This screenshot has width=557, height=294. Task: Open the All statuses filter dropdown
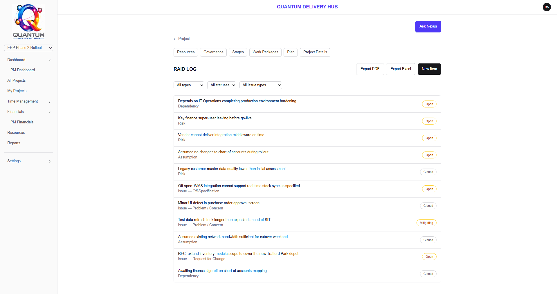point(221,85)
